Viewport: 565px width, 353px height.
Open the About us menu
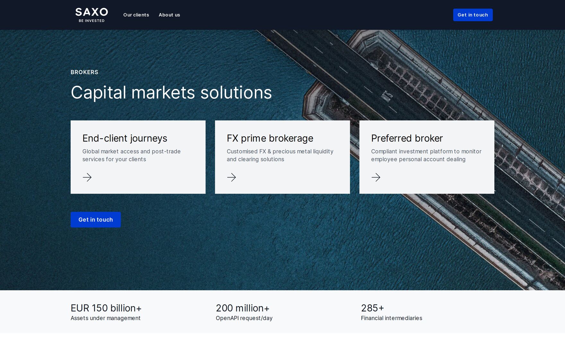pyautogui.click(x=169, y=15)
